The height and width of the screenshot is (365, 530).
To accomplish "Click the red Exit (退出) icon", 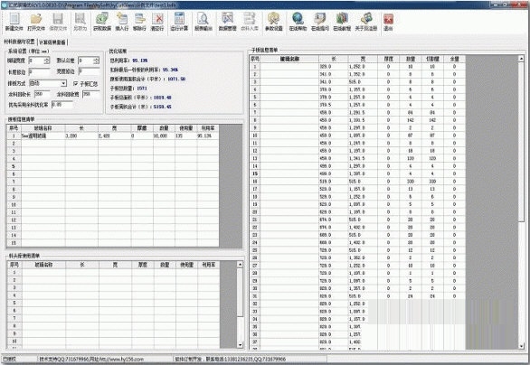I will pos(388,22).
